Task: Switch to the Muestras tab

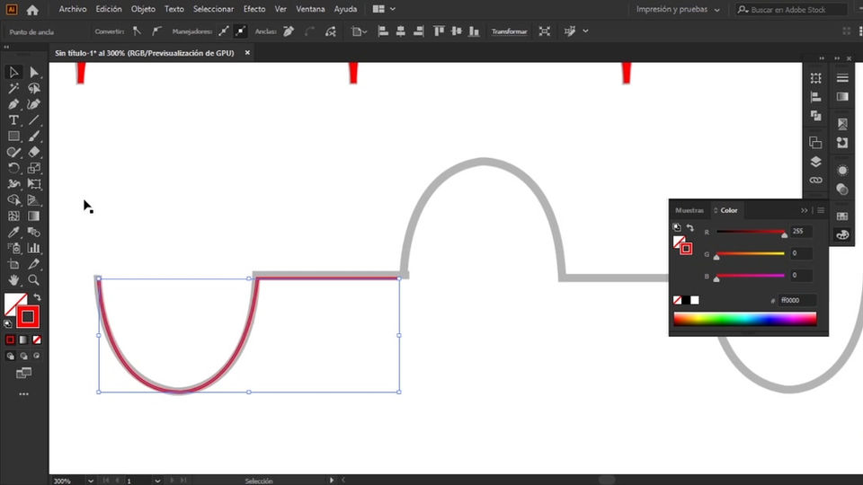Action: [690, 210]
